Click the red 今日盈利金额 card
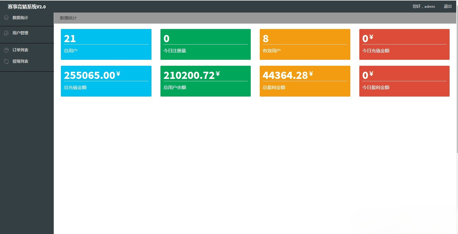 404,81
